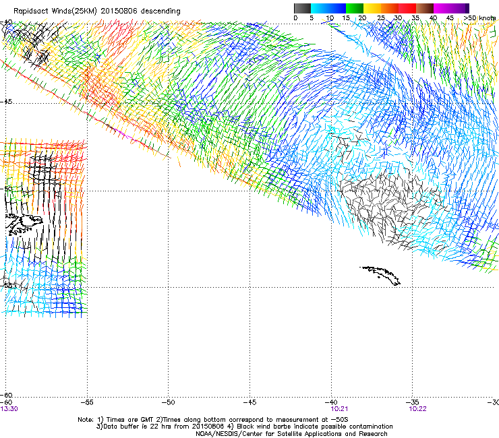The image size is (499, 438).
Task: Click the title 'Rapidsact Winds(25KM) 20150806 descending'
Action: [96, 11]
